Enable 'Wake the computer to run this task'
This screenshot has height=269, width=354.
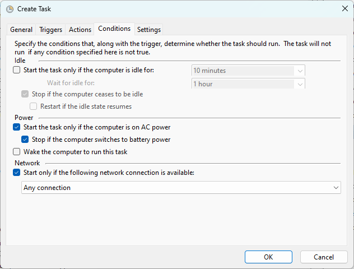(16, 151)
